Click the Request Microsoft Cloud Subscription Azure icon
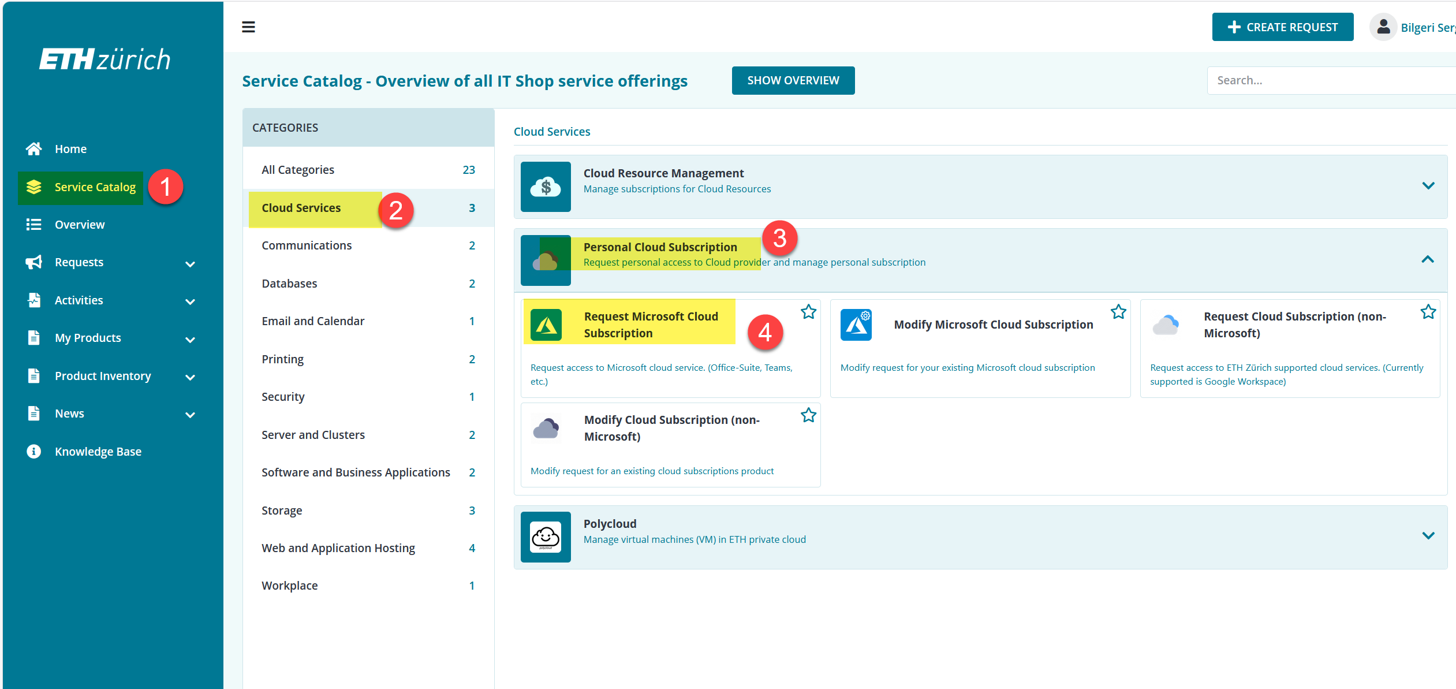 pos(546,325)
